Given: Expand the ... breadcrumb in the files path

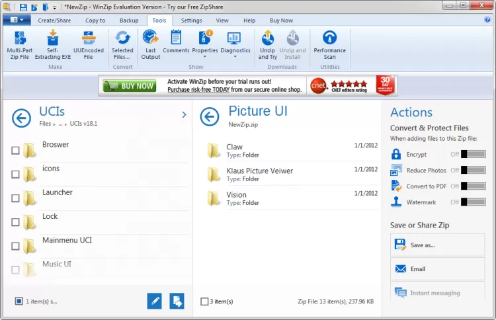Looking at the screenshot, I should (60, 124).
